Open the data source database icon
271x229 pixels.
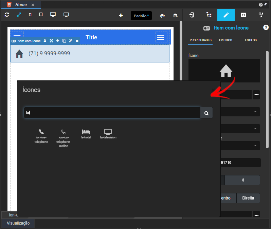(175, 16)
